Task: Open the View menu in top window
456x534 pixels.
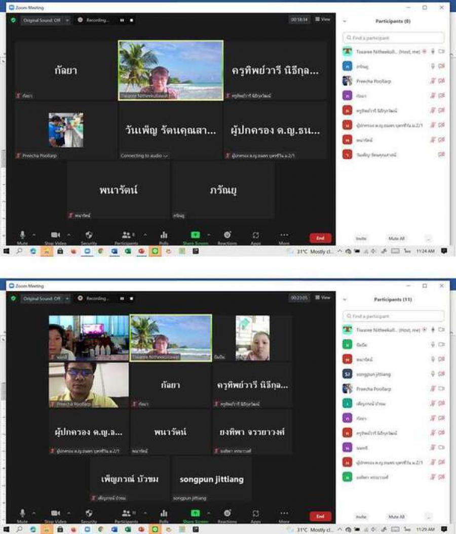Action: pyautogui.click(x=323, y=19)
